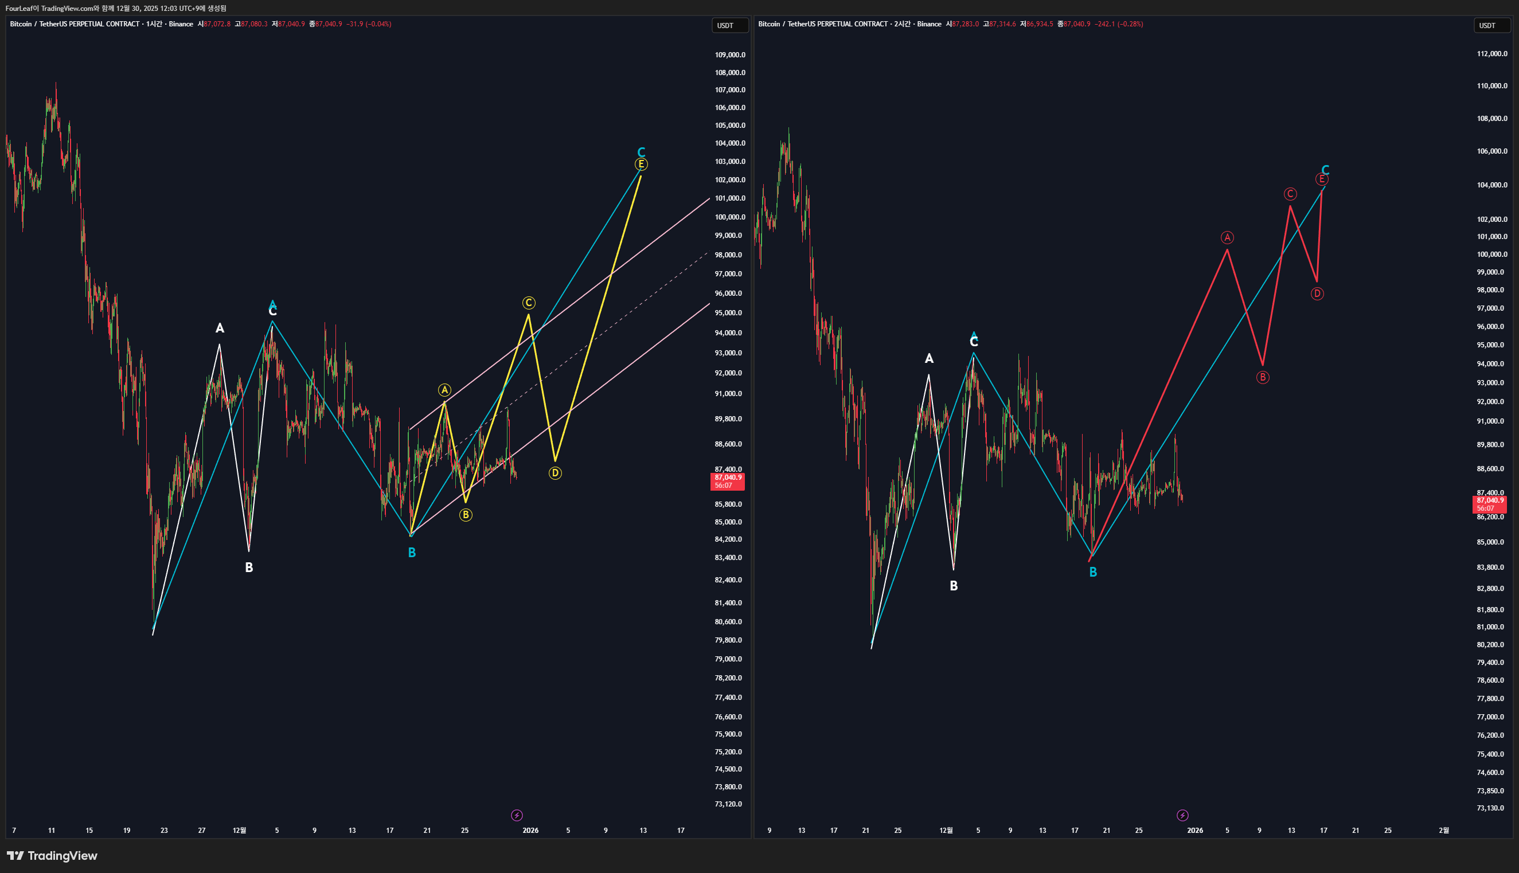Click the 2월 label on right chart time axis

[x=1443, y=831]
